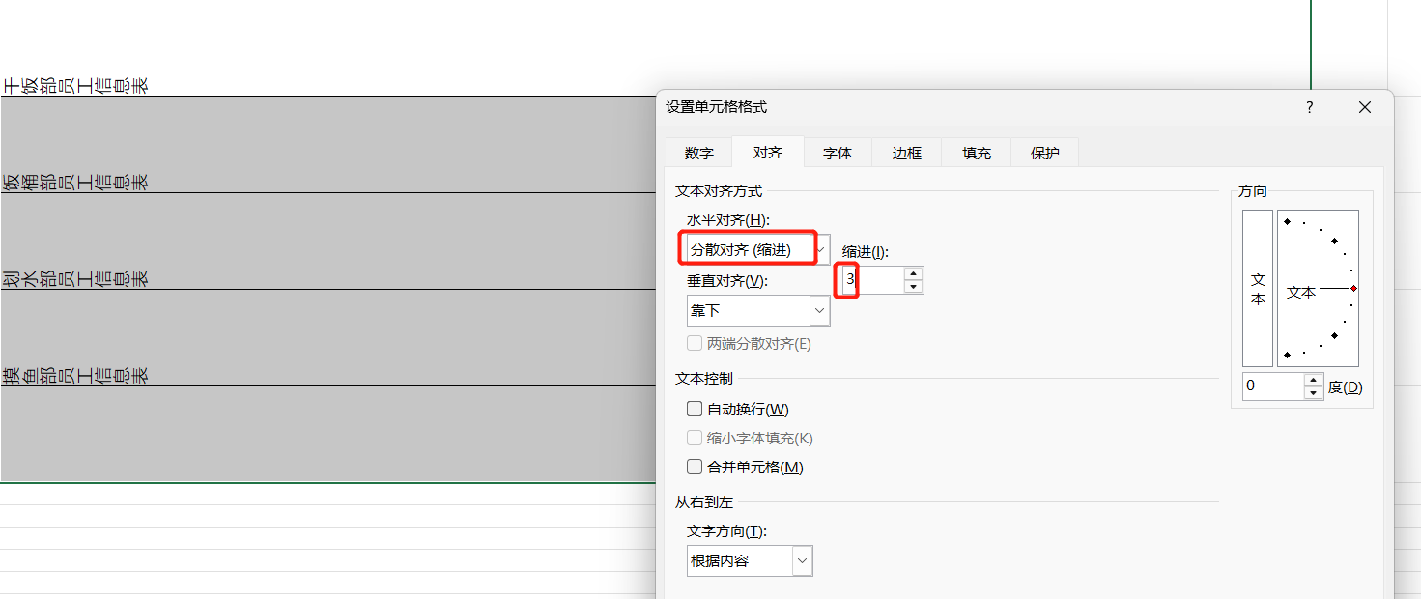Tick the 合并单元格 checkbox
This screenshot has width=1421, height=599.
click(x=695, y=468)
